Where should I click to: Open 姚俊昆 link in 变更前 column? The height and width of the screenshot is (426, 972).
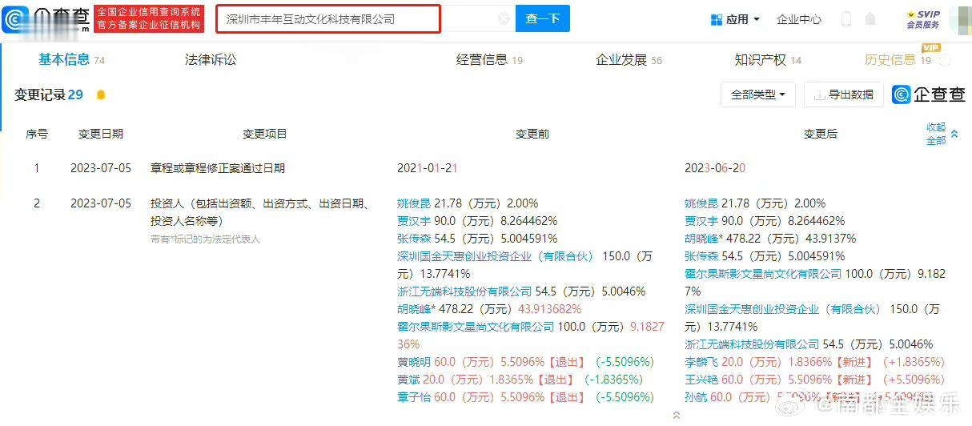click(412, 203)
